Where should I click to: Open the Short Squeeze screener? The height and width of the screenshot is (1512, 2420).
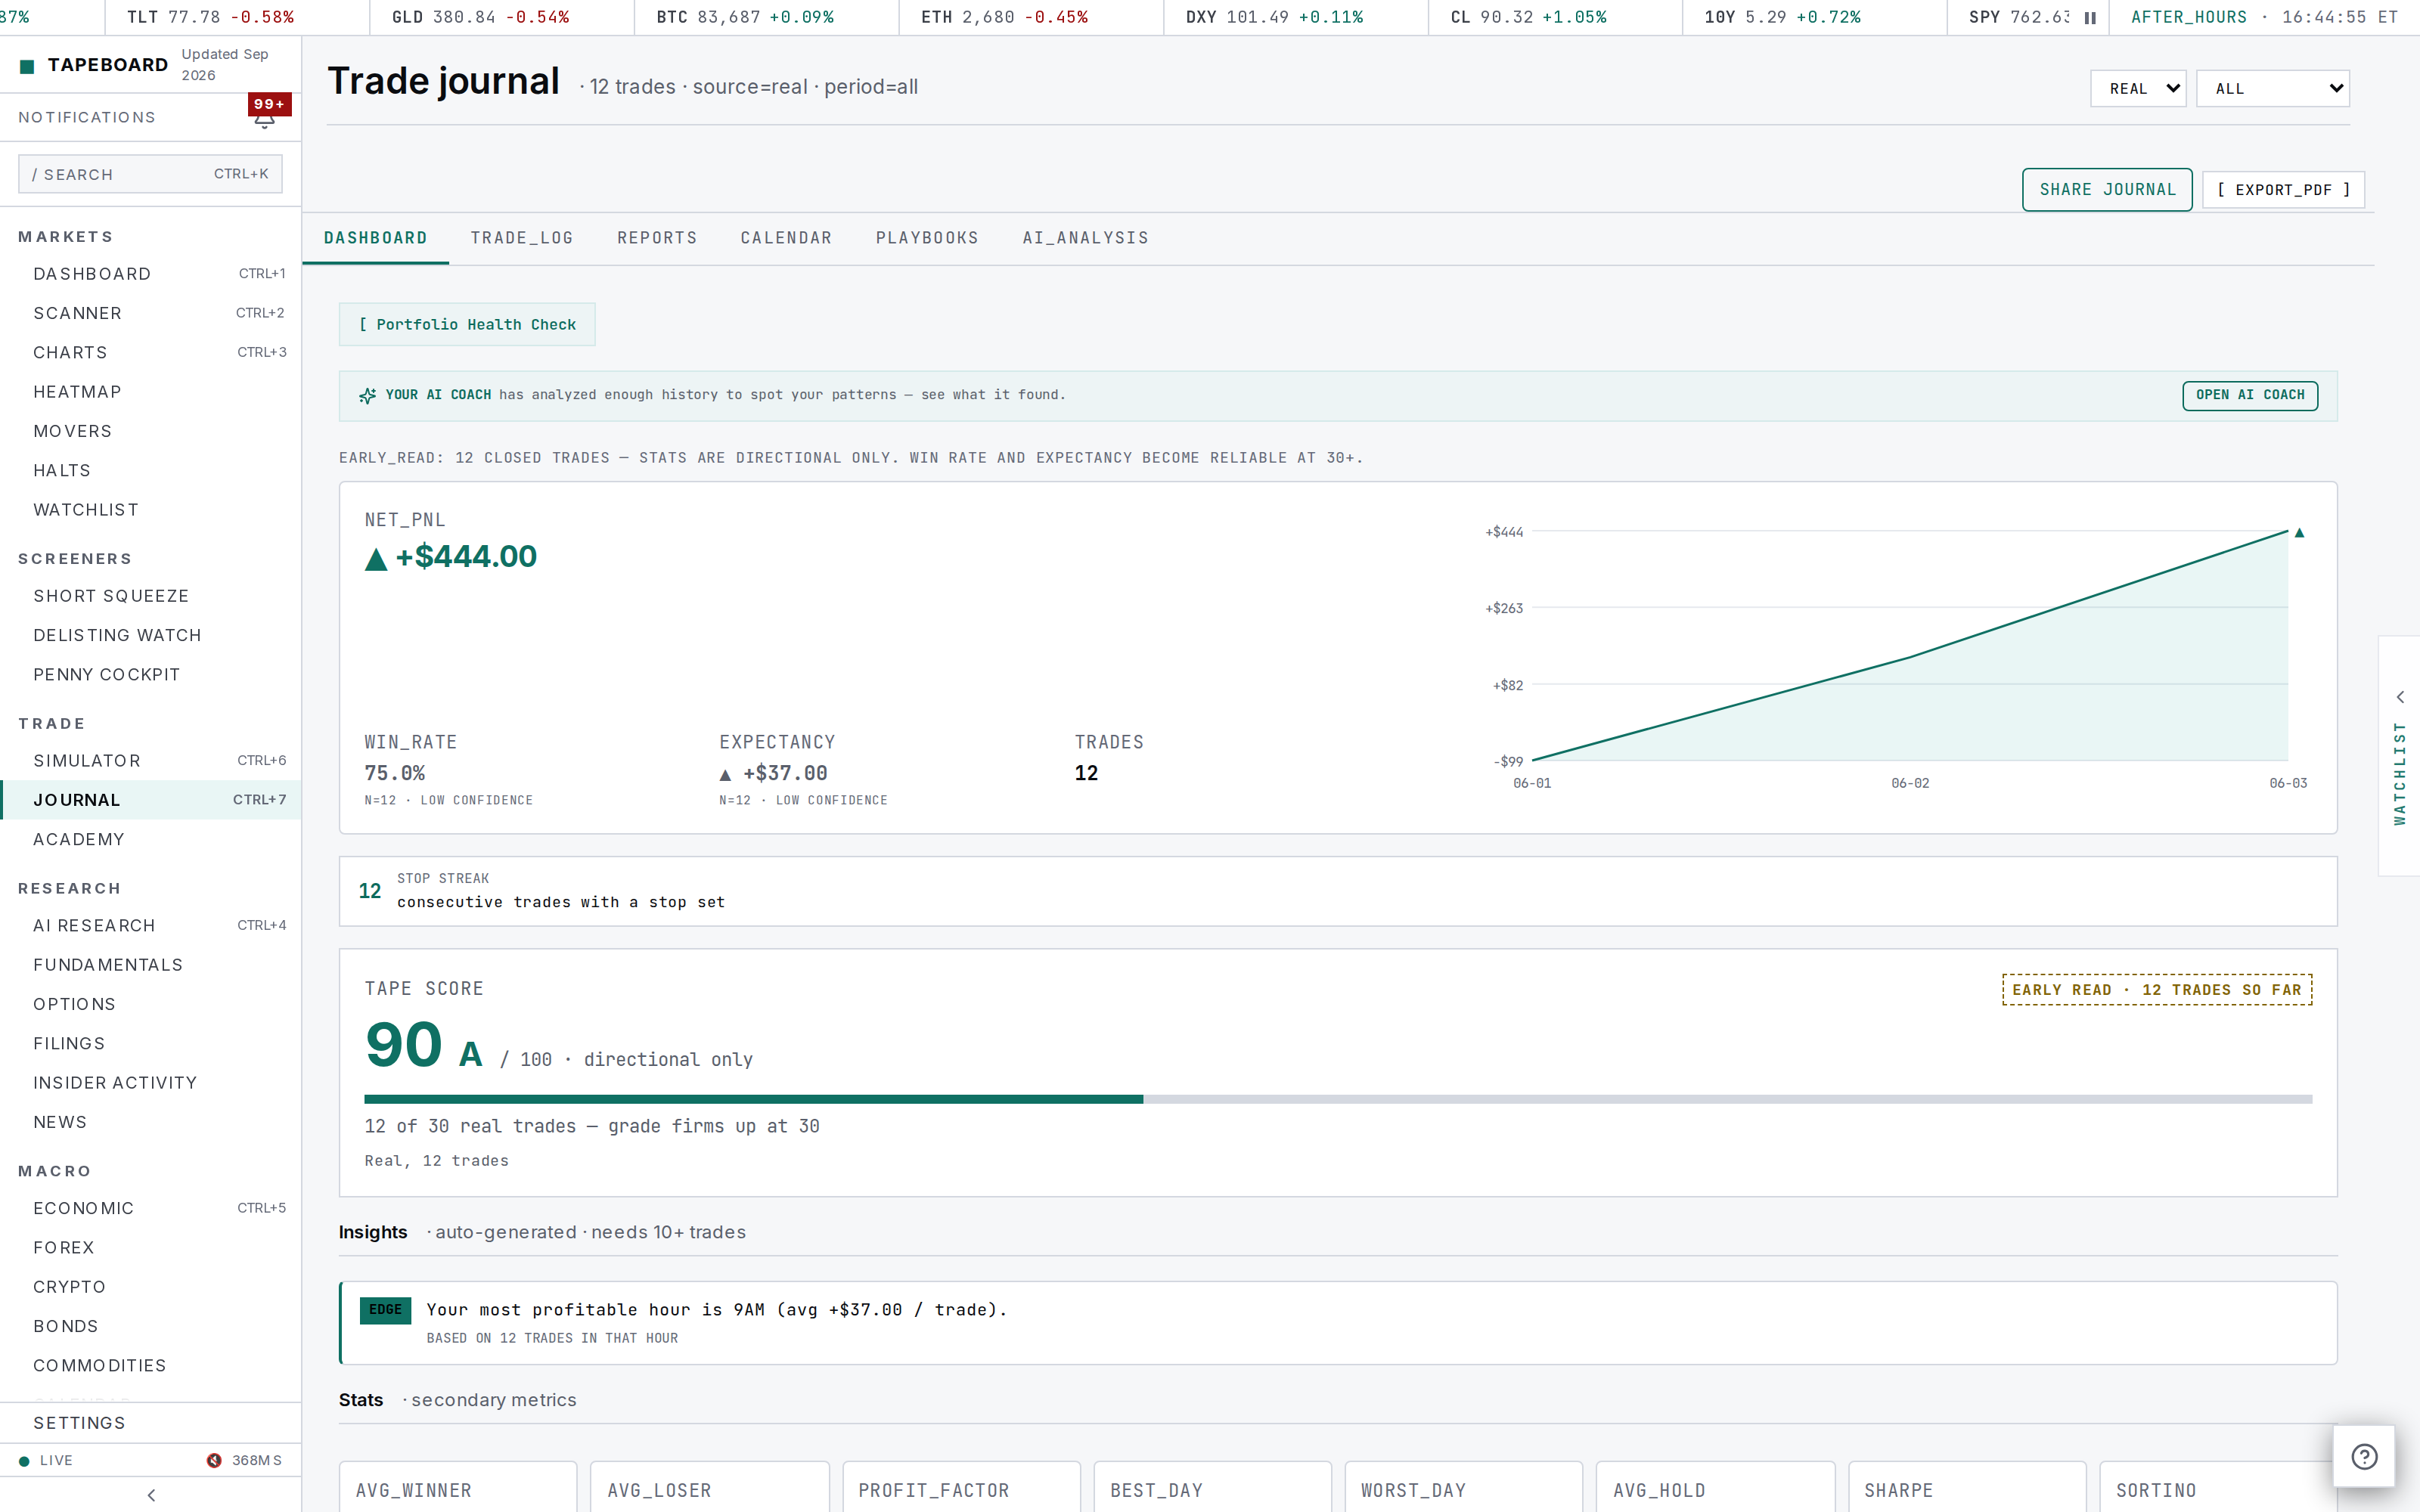pos(151,596)
